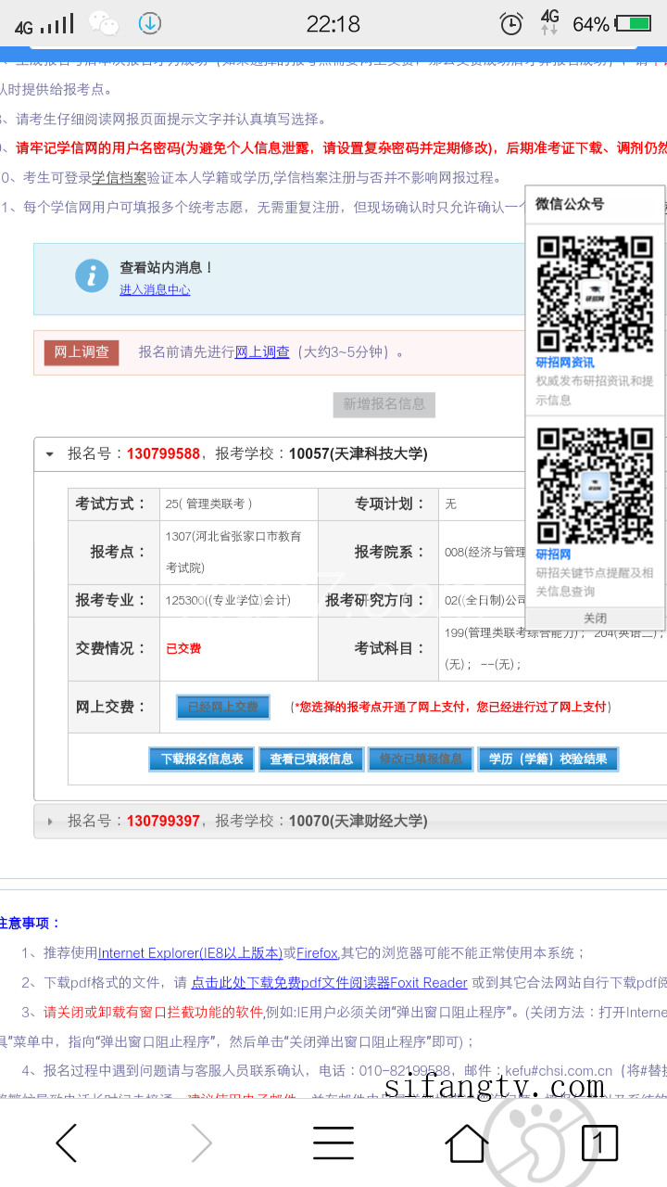
Task: Click 下载报名信息表 button
Action: tap(202, 759)
